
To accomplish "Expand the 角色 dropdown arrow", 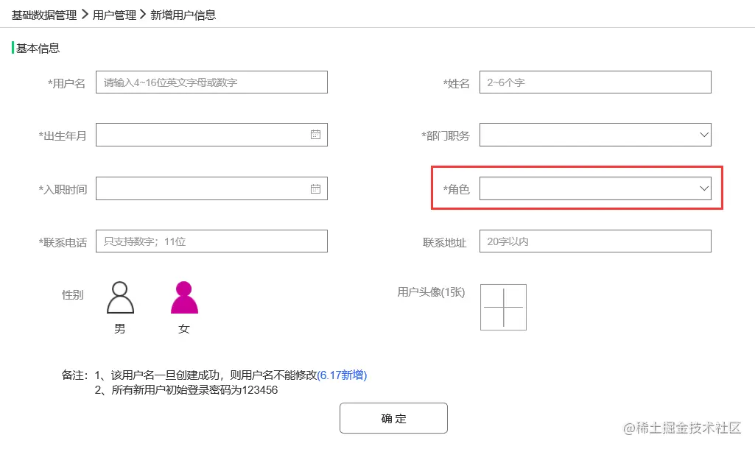I will pyautogui.click(x=704, y=188).
